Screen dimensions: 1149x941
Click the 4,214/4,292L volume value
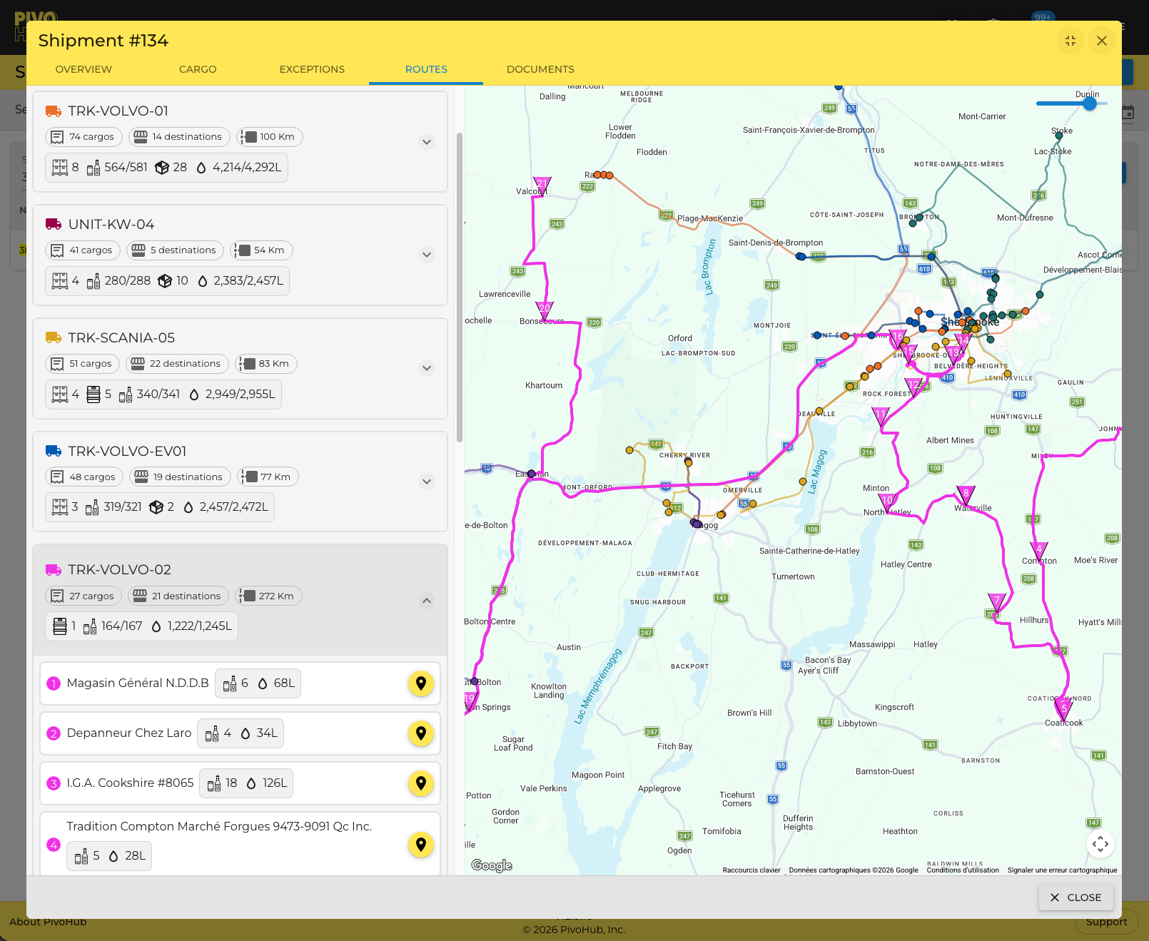pyautogui.click(x=247, y=168)
